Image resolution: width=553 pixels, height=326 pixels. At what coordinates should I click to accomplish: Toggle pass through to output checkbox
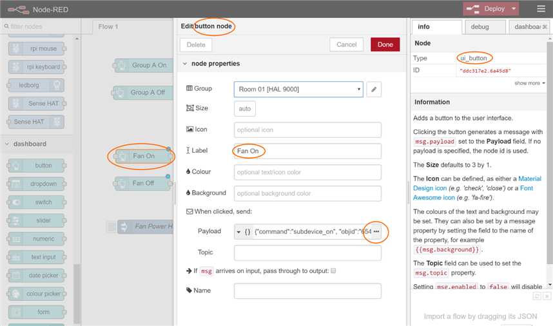(333, 271)
